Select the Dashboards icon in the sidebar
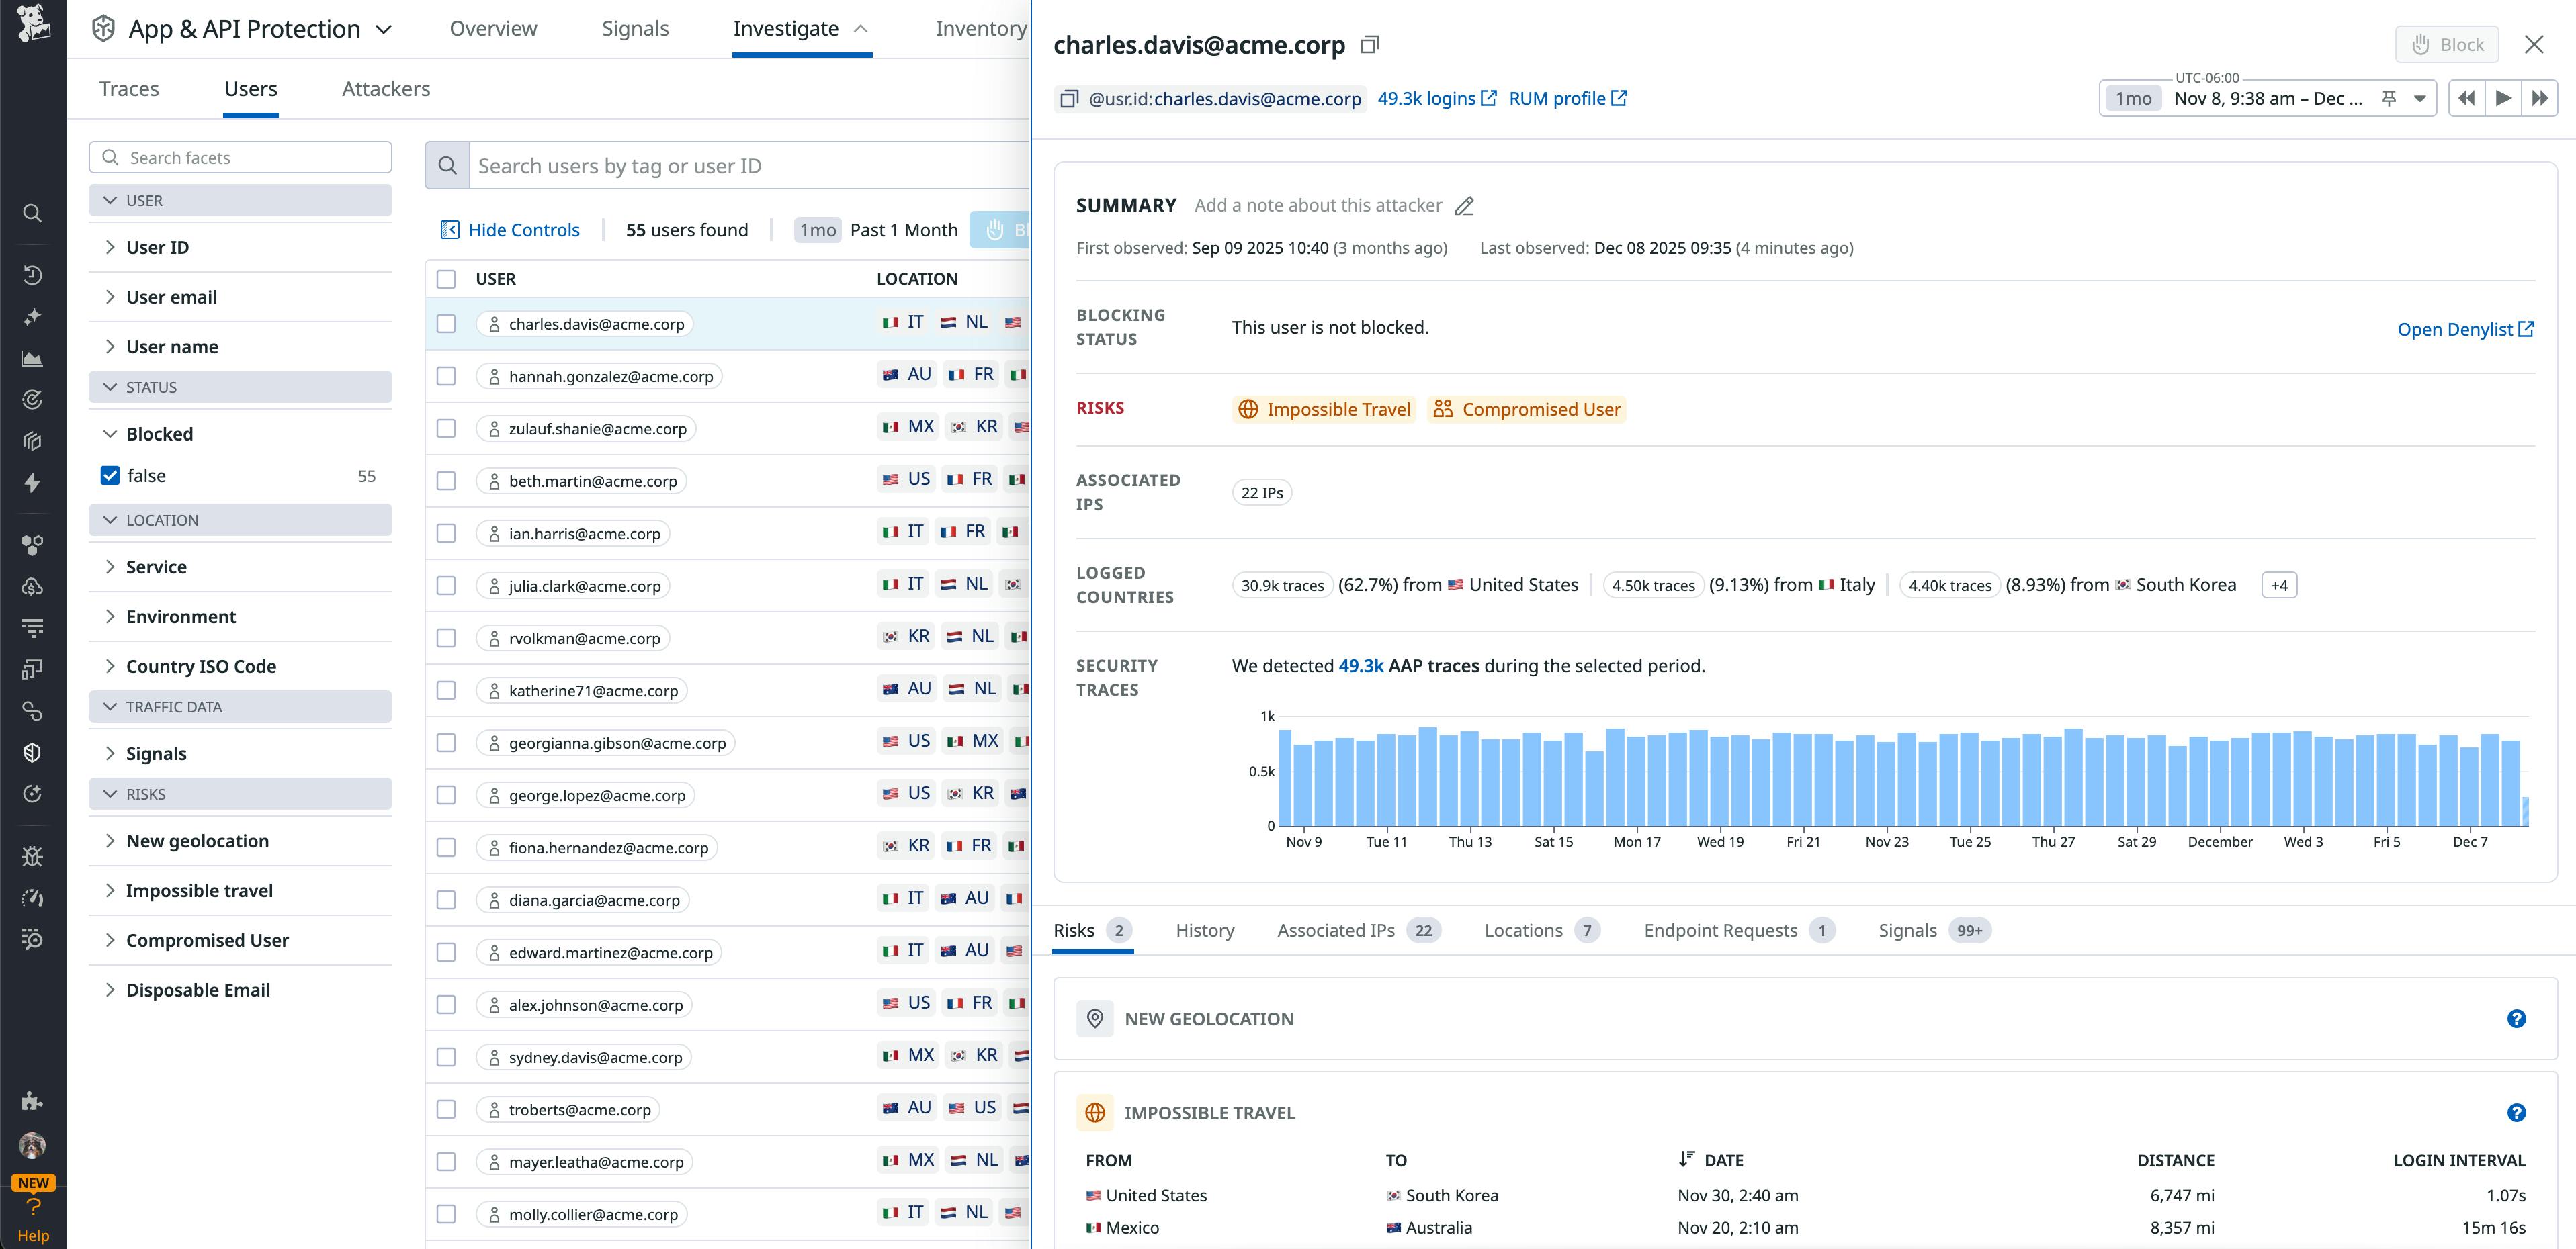Image resolution: width=2576 pixels, height=1249 pixels. click(32, 357)
